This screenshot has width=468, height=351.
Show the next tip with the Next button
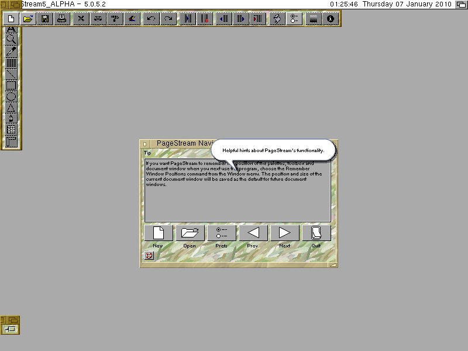(284, 233)
